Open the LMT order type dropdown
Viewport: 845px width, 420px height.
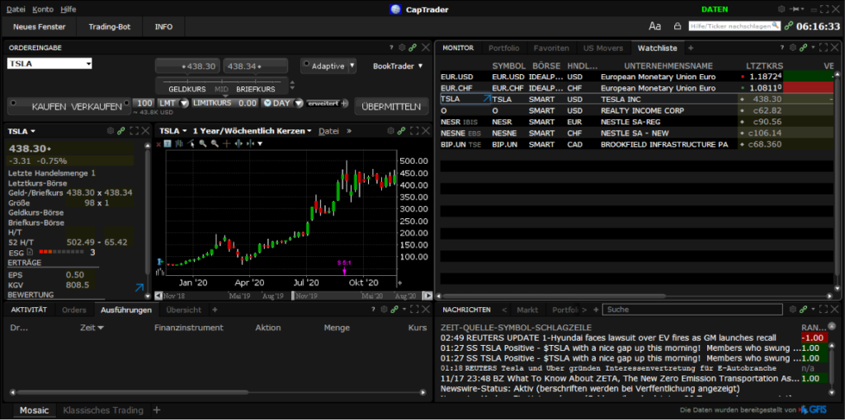[x=184, y=103]
